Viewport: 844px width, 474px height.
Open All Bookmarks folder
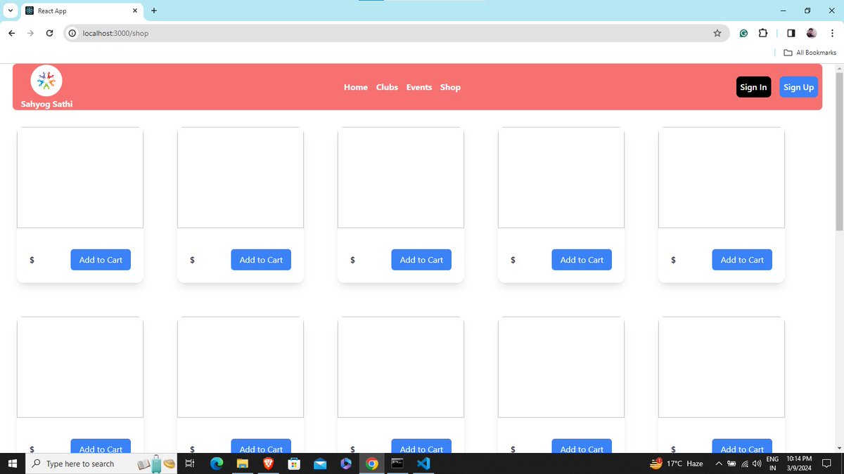[x=810, y=53]
